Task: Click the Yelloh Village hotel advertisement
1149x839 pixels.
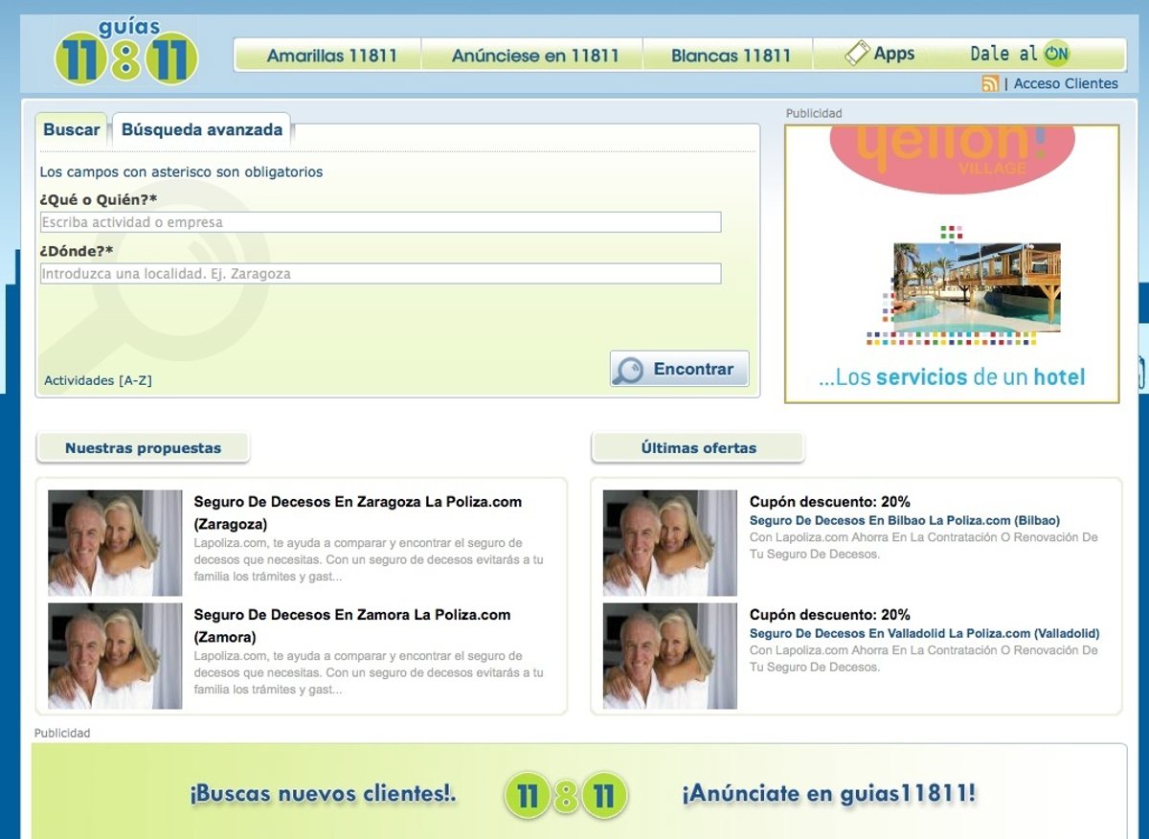Action: [x=952, y=263]
